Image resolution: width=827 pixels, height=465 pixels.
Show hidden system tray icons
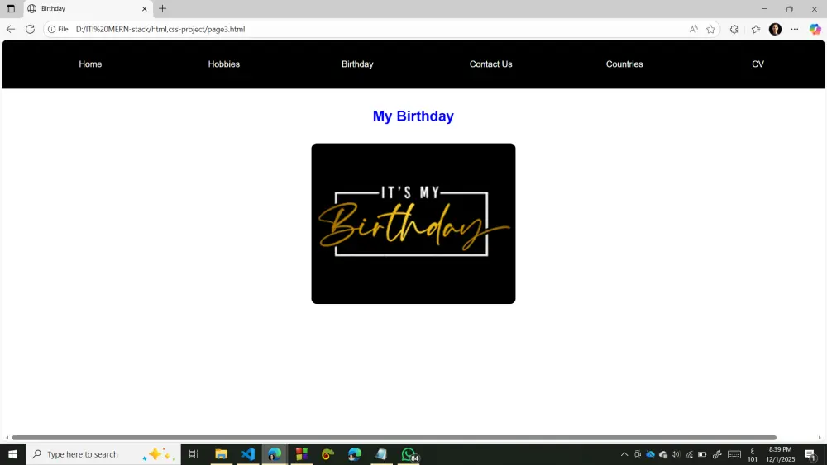[624, 454]
